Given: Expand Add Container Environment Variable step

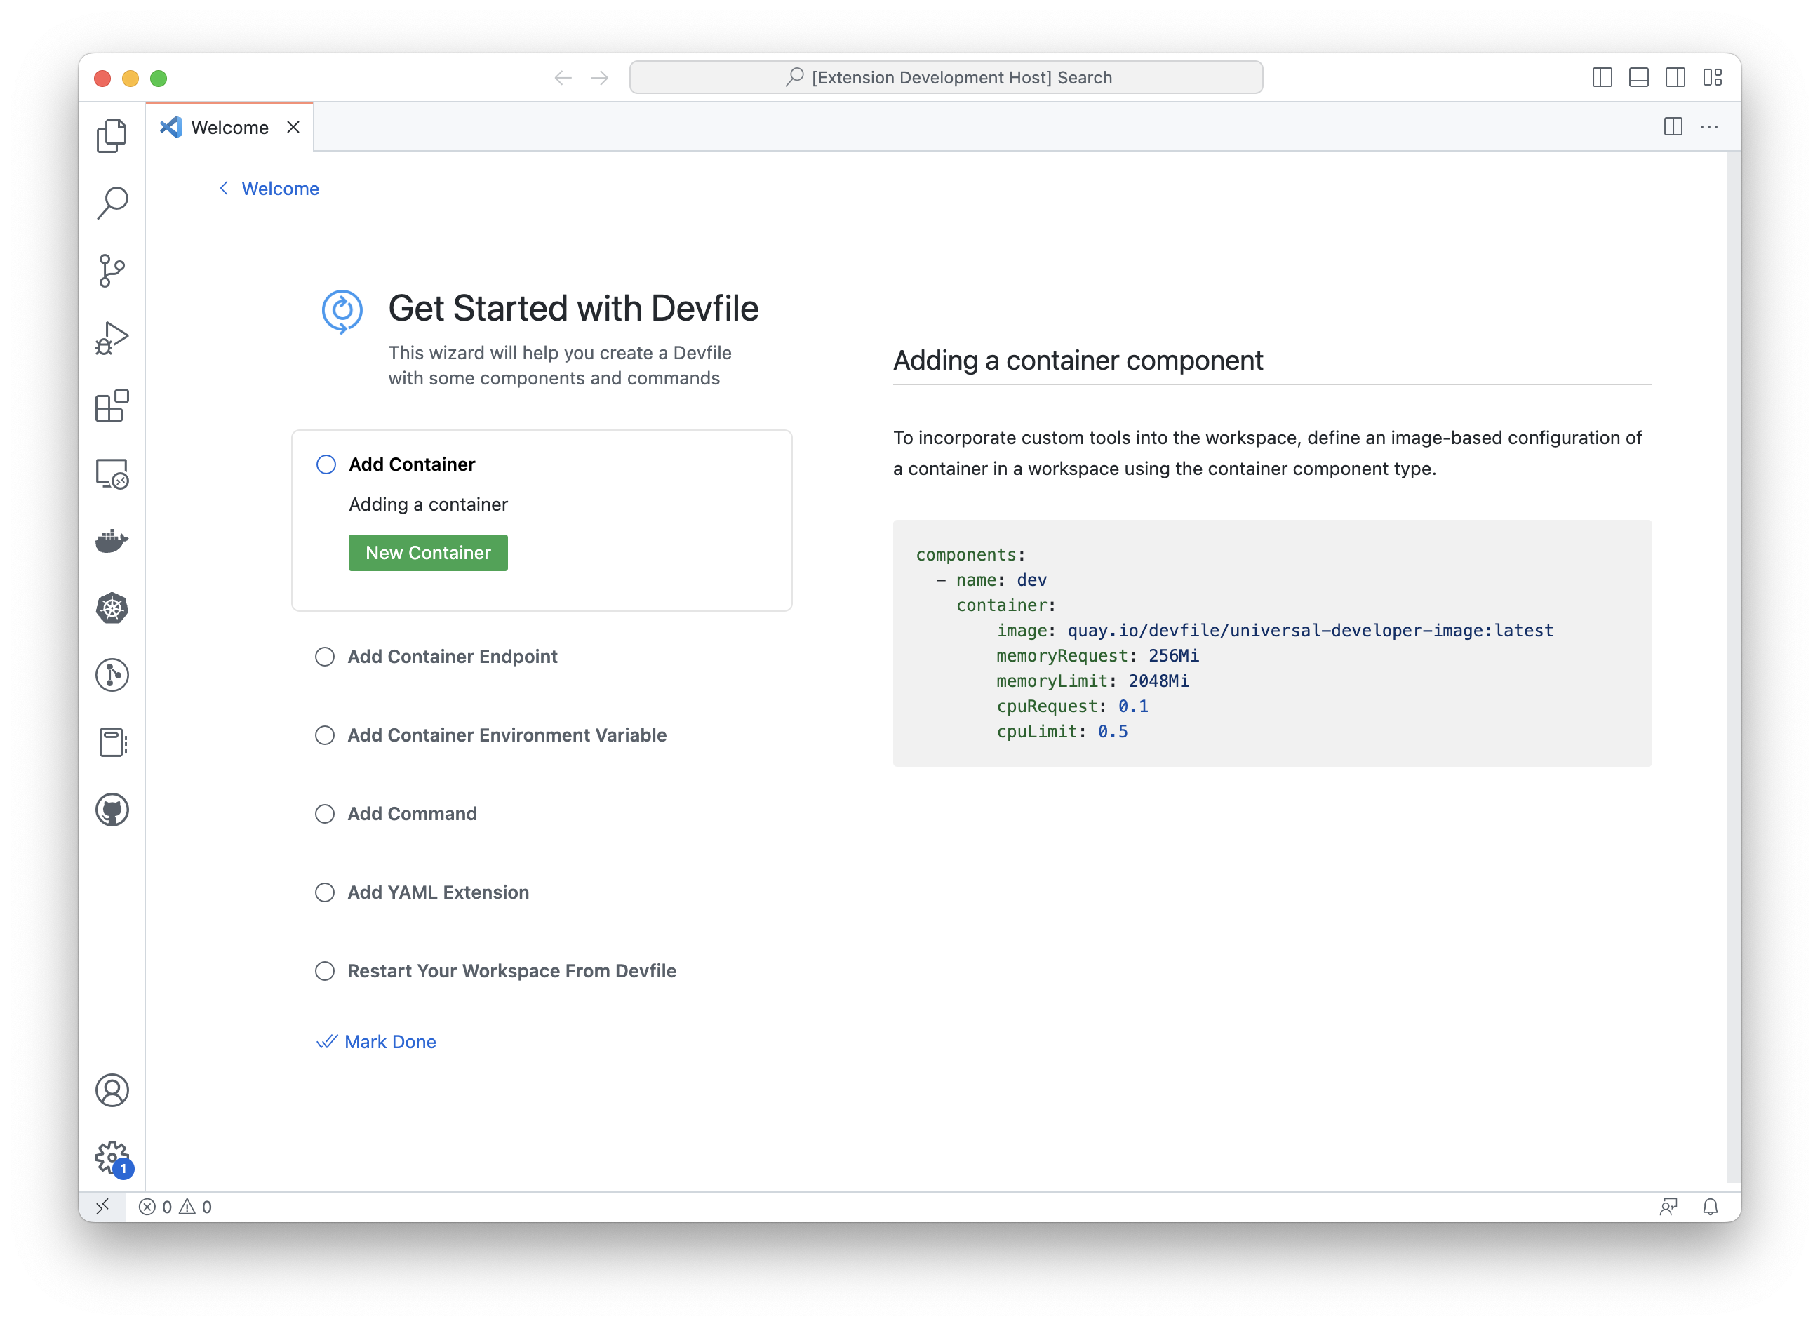Looking at the screenshot, I should 507,735.
